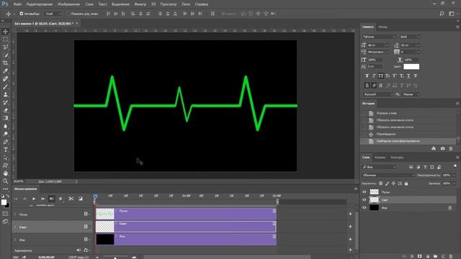Viewport: 461px width, 259px height.
Task: Select the Free Transform history state
Action: pyautogui.click(x=408, y=141)
